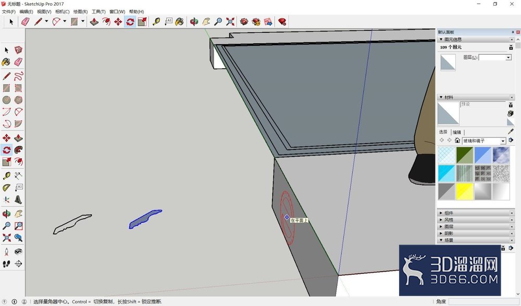Collapse the 图元信息 panel section
521x306 pixels.
pos(441,39)
